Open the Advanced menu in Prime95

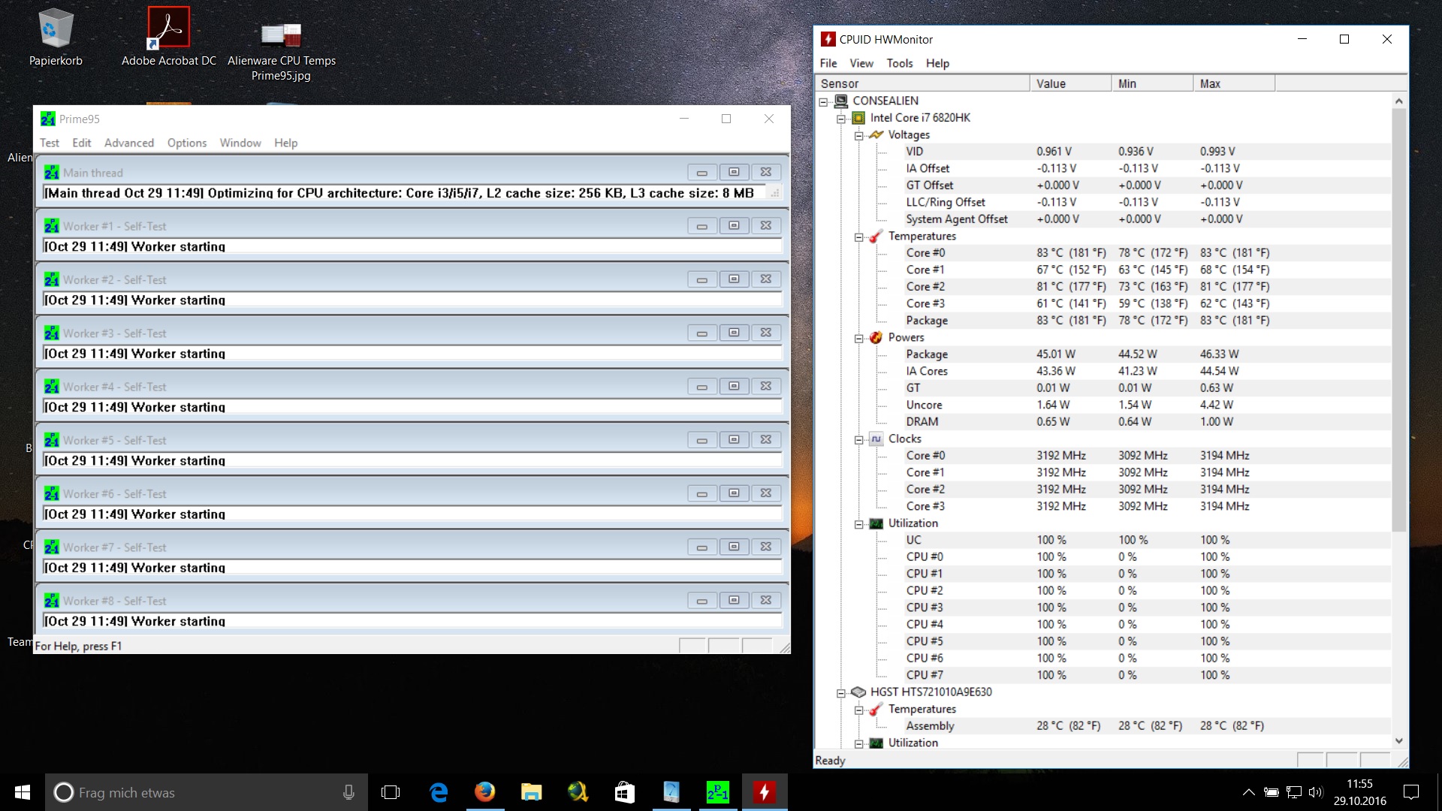point(128,143)
